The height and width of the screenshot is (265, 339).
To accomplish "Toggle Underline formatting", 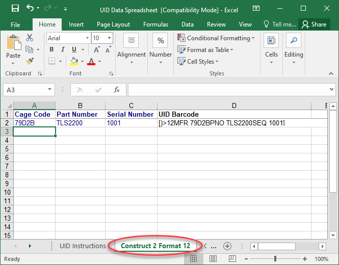I will pos(74,49).
